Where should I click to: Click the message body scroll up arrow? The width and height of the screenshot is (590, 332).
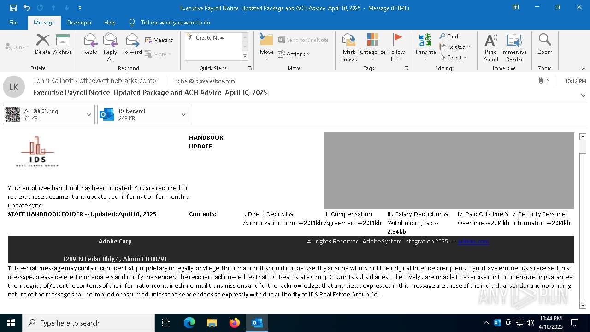point(583,136)
